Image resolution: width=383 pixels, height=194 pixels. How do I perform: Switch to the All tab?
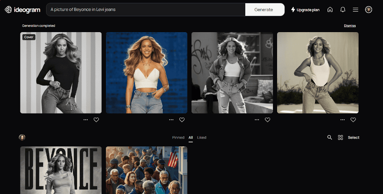191,137
